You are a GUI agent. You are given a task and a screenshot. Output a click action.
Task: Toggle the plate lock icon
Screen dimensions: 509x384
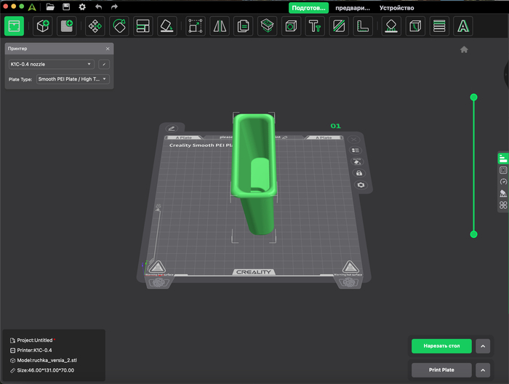coord(358,173)
